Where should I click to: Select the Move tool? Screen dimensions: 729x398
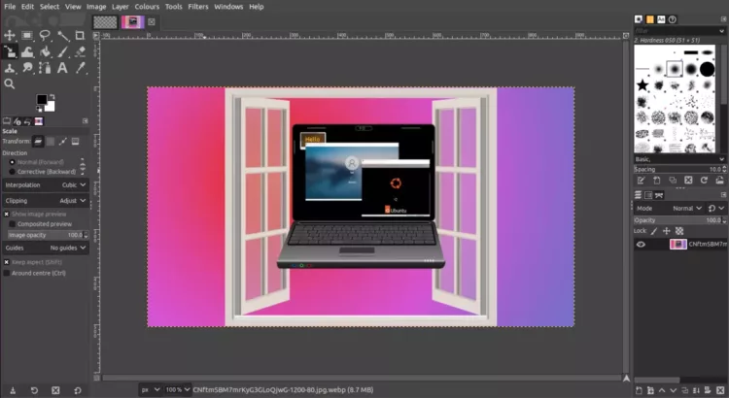(10, 35)
